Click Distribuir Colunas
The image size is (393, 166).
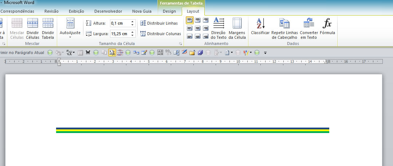160,34
